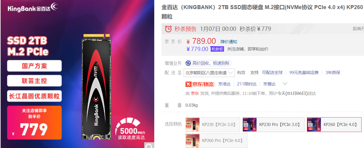364x148 pixels.
Task: Click the 3年质保 warranty link
Action: 333,72
